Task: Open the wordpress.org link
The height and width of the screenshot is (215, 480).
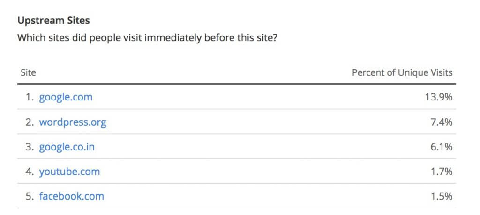Action: [73, 122]
